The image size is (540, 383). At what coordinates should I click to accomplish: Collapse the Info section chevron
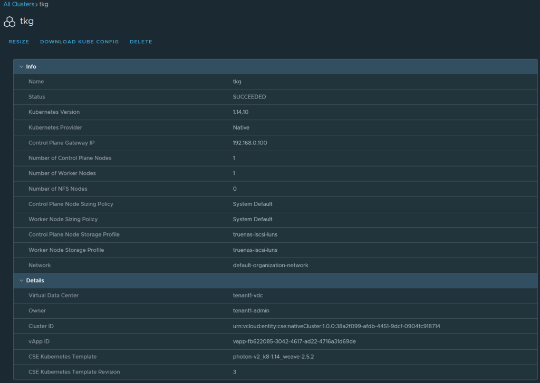click(x=21, y=67)
